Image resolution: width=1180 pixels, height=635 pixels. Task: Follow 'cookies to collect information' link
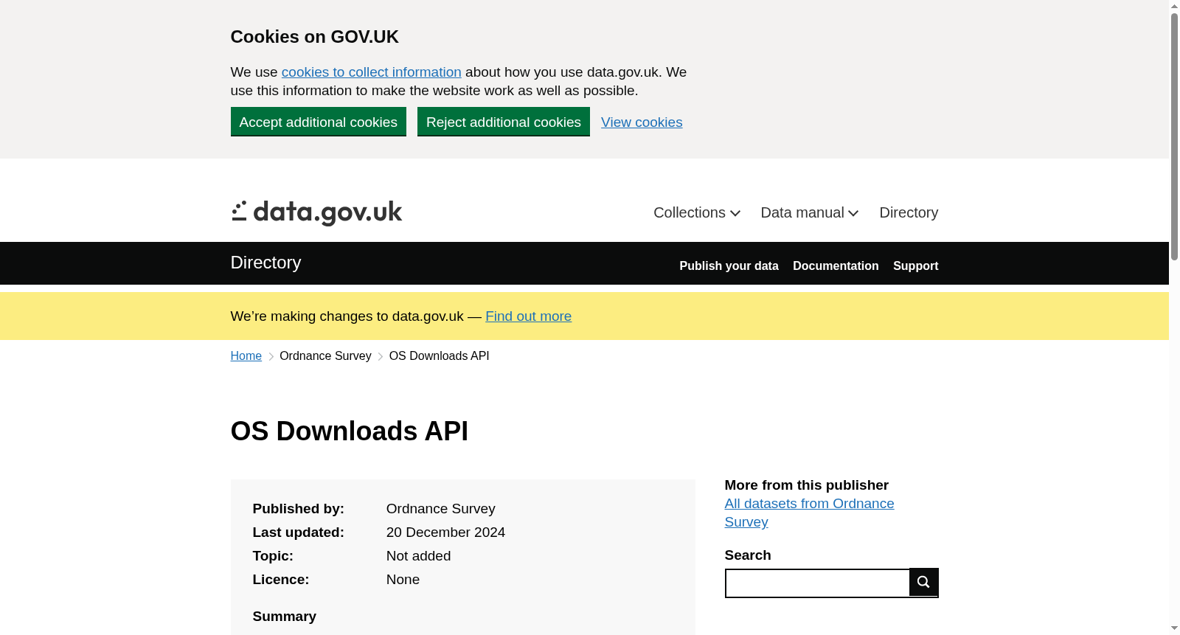[372, 72]
